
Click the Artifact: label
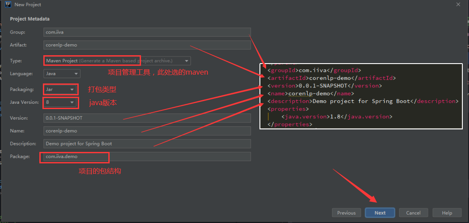(18, 45)
